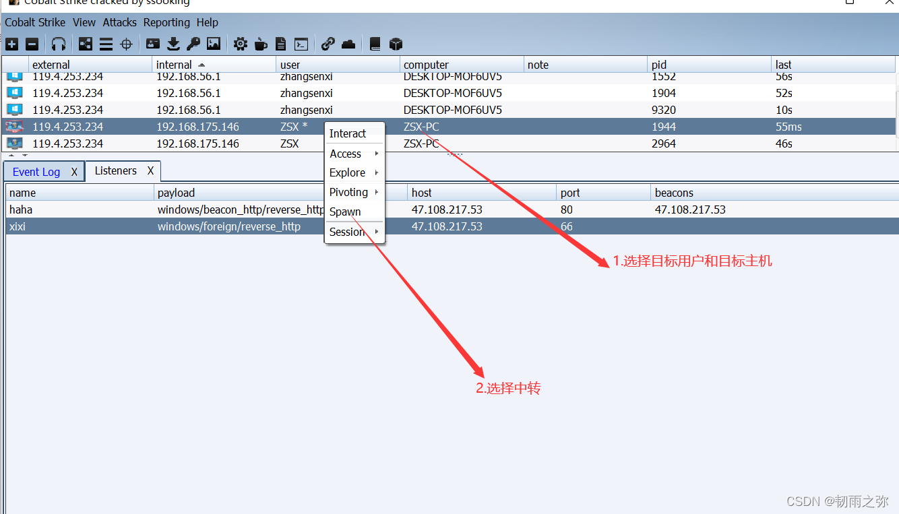Open Configure Listeners headphones icon
The height and width of the screenshot is (514, 899).
tap(59, 44)
